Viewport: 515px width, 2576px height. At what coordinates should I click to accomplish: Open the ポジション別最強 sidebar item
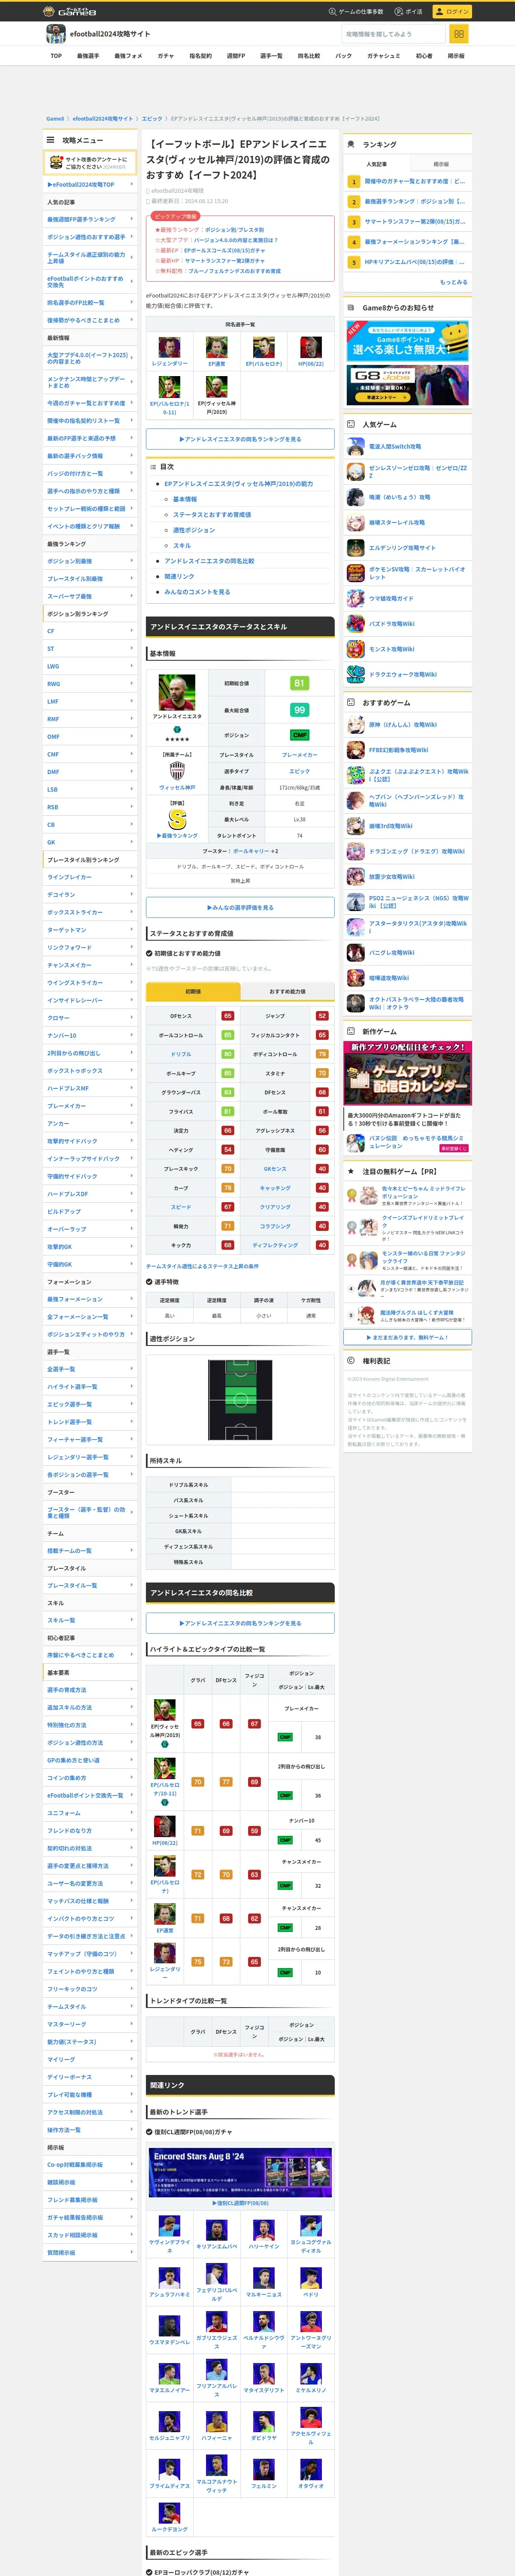pos(90,561)
